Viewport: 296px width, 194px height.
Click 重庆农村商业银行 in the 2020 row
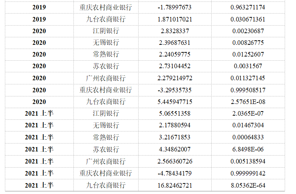[x=105, y=90]
